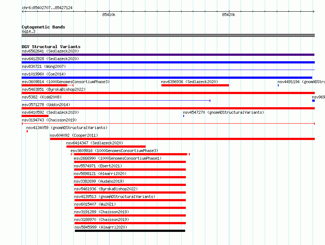
Task: Select nsv6414347 (Sedlazeck2020) label
Action: (95, 143)
